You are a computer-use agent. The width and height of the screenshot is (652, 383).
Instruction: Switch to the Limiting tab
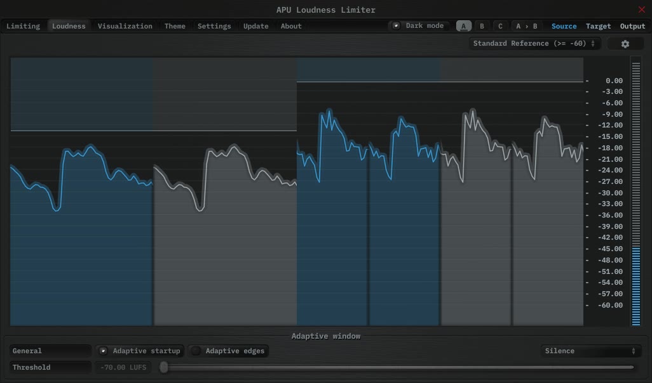[x=24, y=26]
